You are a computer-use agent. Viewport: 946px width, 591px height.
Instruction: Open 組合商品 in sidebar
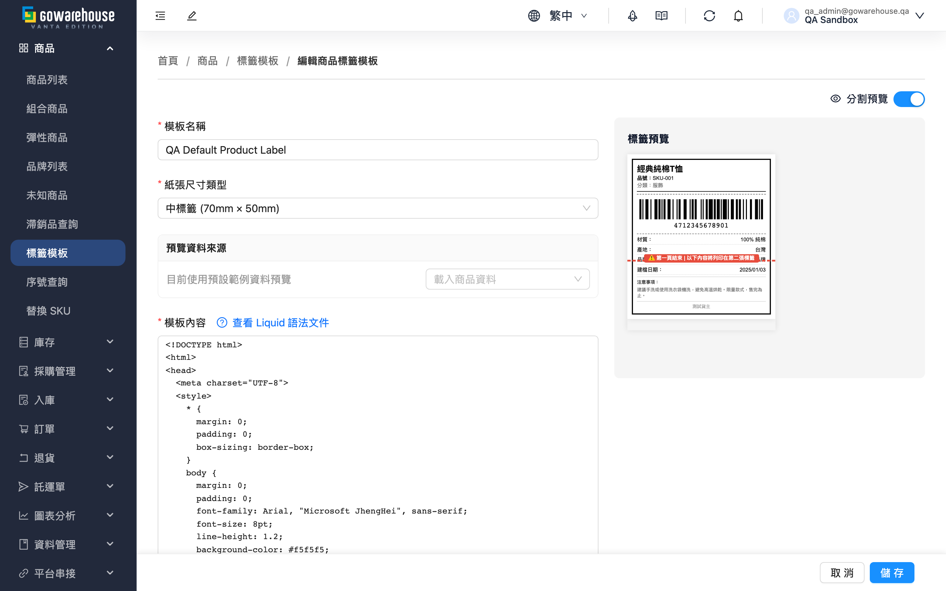pos(68,109)
